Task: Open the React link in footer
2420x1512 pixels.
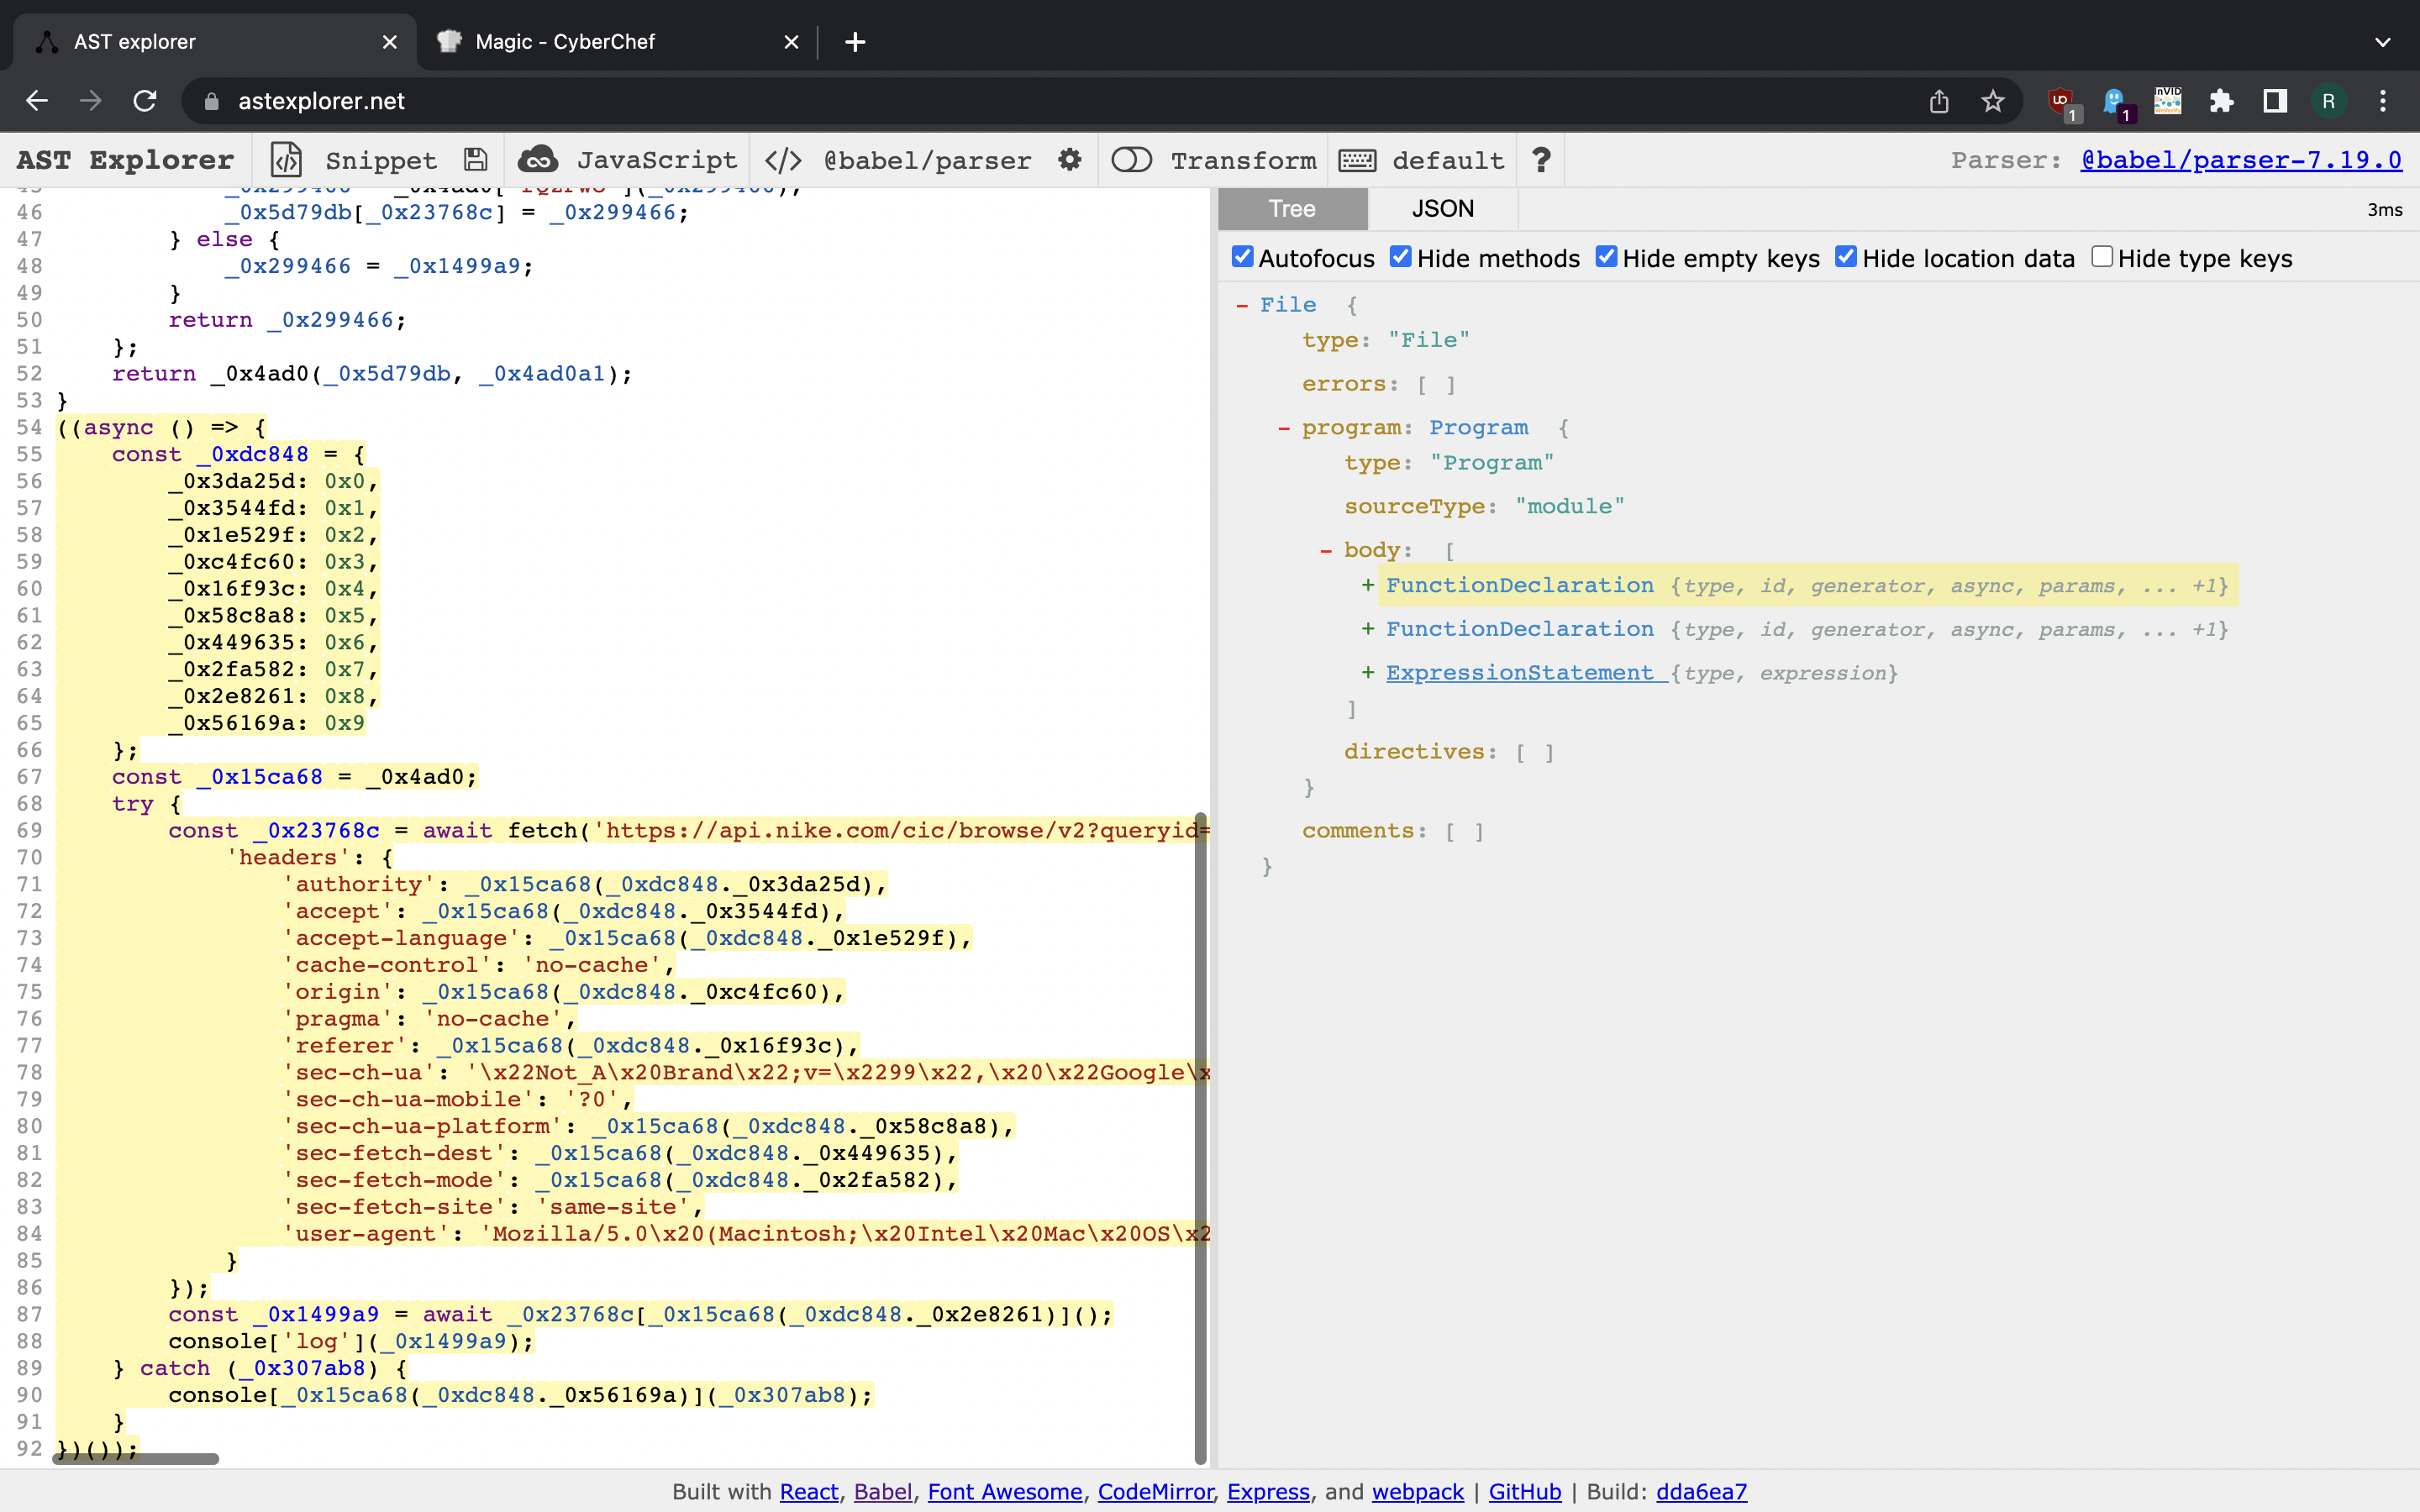Action: point(809,1491)
